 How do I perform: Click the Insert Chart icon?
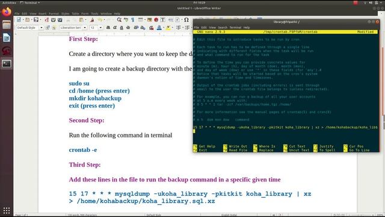pyautogui.click(x=156, y=20)
